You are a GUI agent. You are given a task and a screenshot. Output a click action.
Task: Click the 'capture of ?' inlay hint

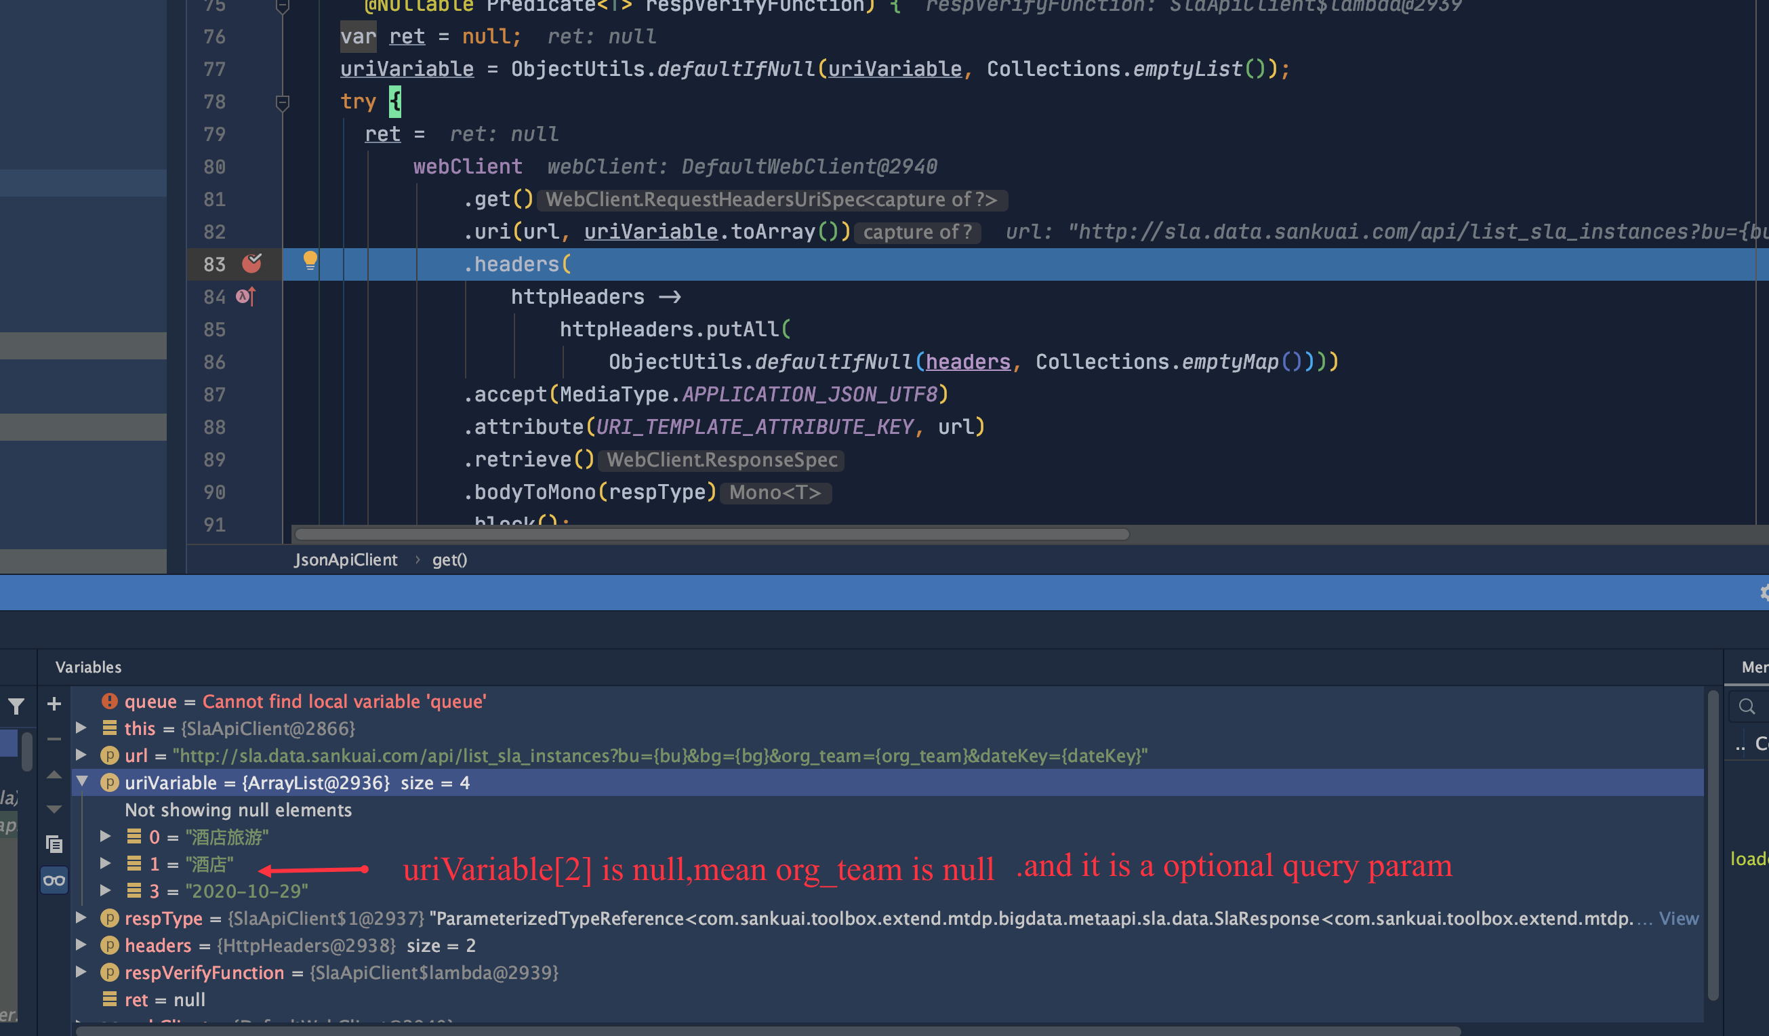pyautogui.click(x=918, y=232)
